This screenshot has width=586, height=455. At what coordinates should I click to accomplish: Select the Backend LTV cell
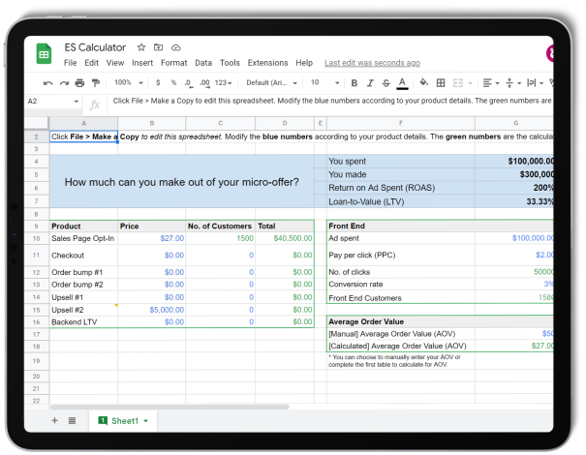click(83, 322)
